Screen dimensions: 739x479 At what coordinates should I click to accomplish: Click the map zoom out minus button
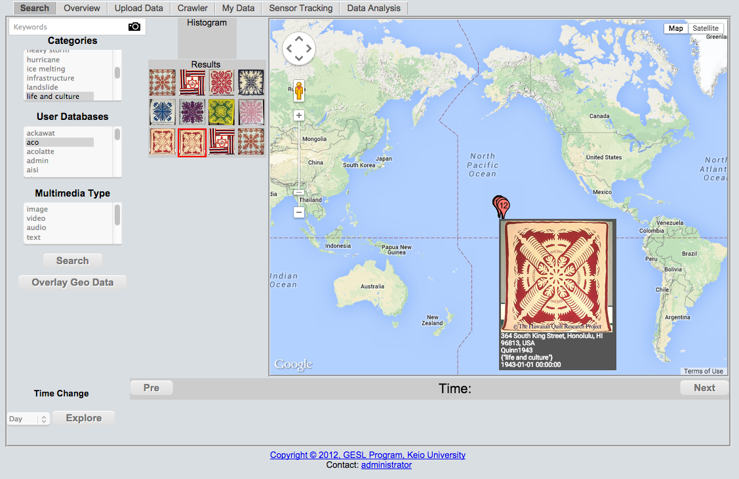299,212
